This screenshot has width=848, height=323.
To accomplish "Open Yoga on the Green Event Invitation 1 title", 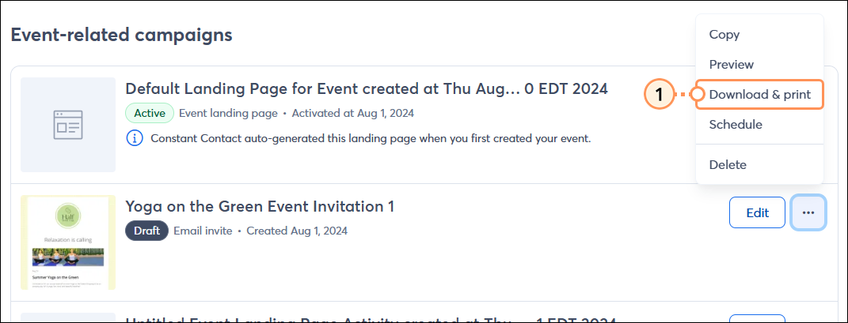I will click(260, 206).
